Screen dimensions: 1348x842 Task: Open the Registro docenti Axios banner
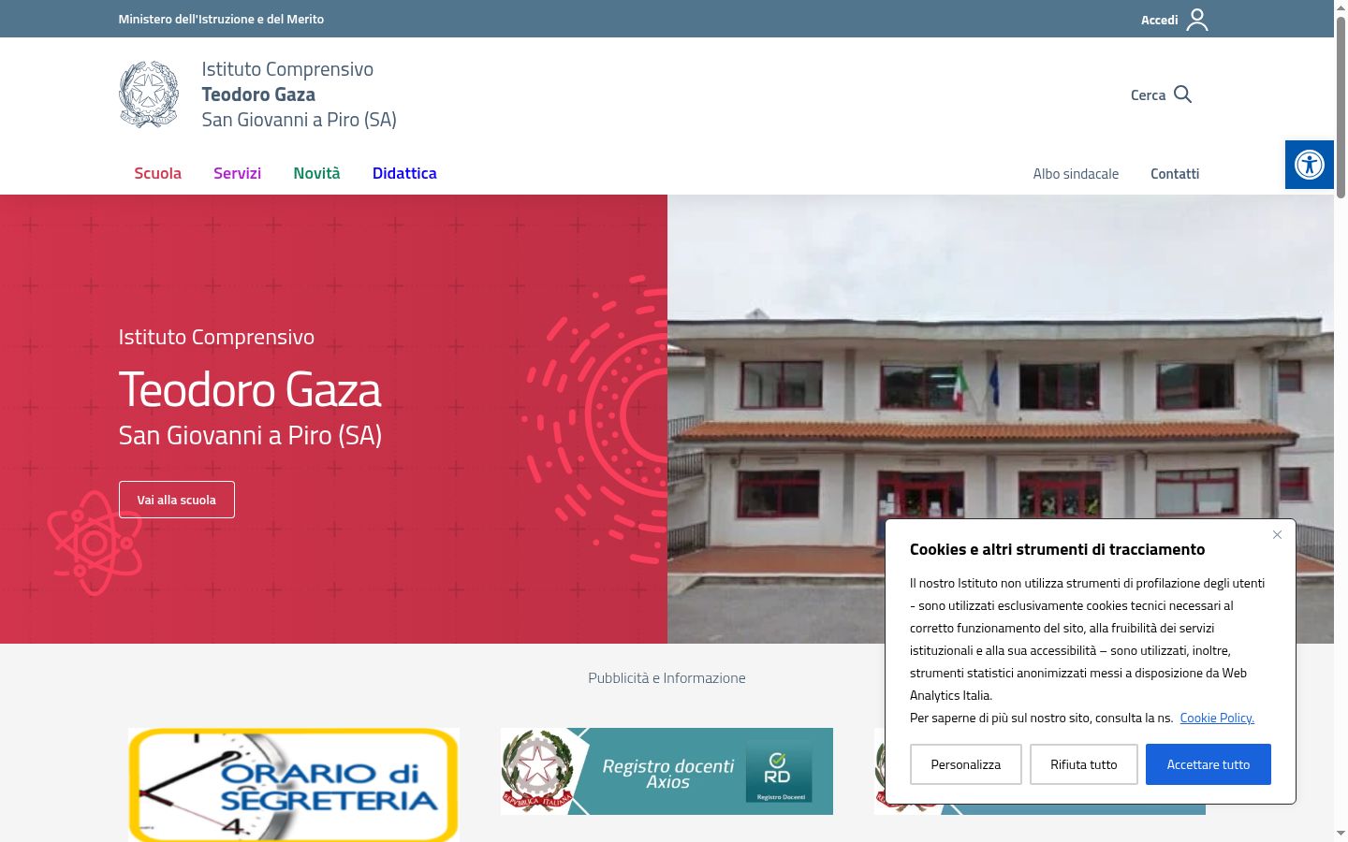(667, 771)
